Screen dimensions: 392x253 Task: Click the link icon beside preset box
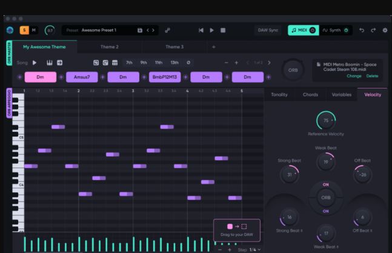[x=167, y=30]
